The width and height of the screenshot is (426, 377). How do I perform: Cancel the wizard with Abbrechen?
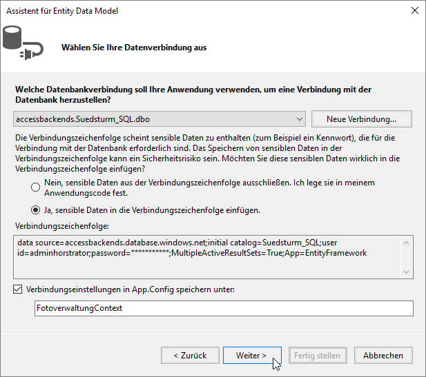[383, 356]
